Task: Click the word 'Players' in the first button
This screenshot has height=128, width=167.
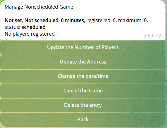Action: [x=110, y=48]
